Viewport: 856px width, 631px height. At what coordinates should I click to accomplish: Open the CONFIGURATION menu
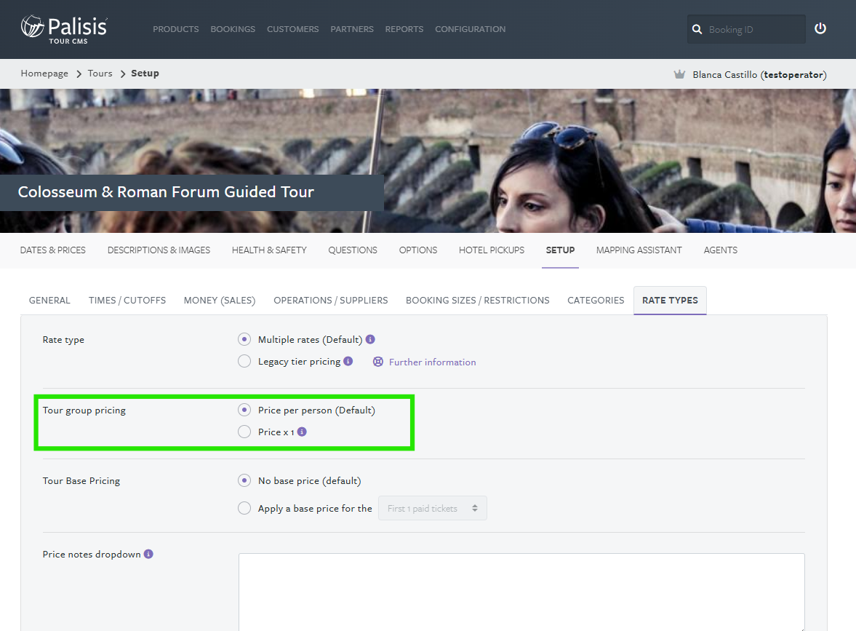click(x=470, y=29)
